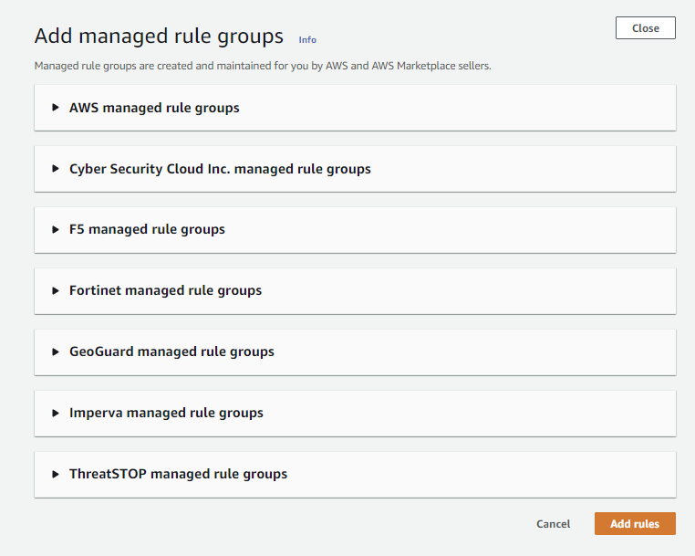Click the Cyber Security Cloud Inc. disclosure triangle
The height and width of the screenshot is (556, 695).
pyautogui.click(x=56, y=169)
